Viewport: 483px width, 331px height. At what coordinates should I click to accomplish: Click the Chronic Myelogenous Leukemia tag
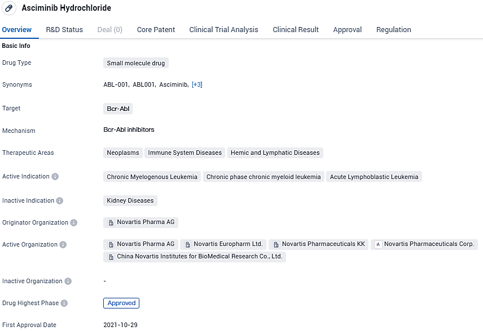[x=152, y=177]
